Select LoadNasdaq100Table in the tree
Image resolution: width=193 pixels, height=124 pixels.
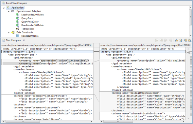32,15
